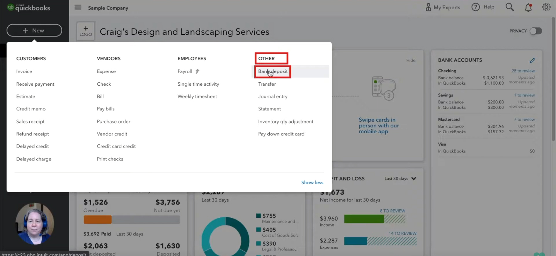This screenshot has width=556, height=256.
Task: Open the settings gear icon
Action: point(546,7)
